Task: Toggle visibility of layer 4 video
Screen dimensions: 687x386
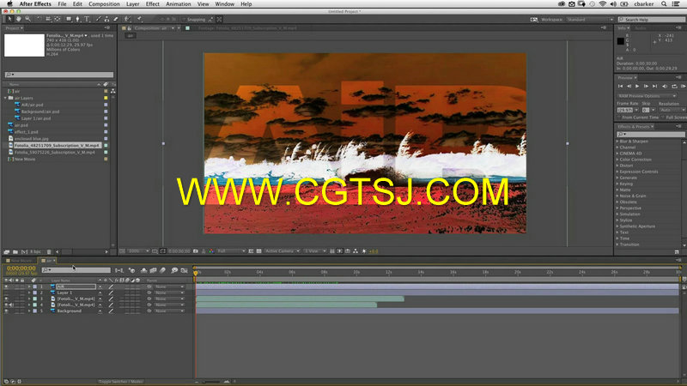Action: tap(6, 305)
